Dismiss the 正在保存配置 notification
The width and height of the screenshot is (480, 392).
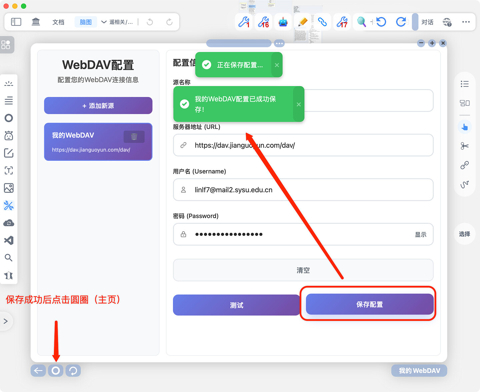click(277, 65)
